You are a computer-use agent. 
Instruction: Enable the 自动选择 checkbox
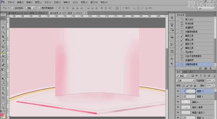coord(12,8)
